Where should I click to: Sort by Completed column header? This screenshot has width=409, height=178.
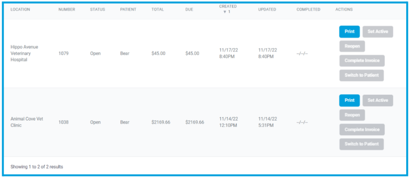[308, 9]
